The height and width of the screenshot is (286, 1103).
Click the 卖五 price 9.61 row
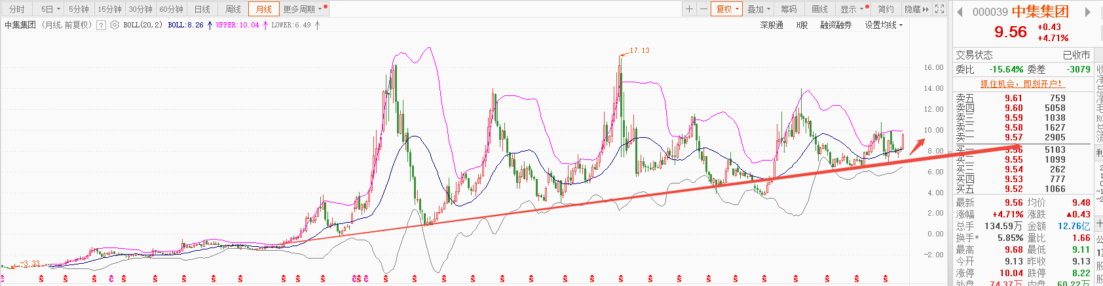[x=1022, y=98]
